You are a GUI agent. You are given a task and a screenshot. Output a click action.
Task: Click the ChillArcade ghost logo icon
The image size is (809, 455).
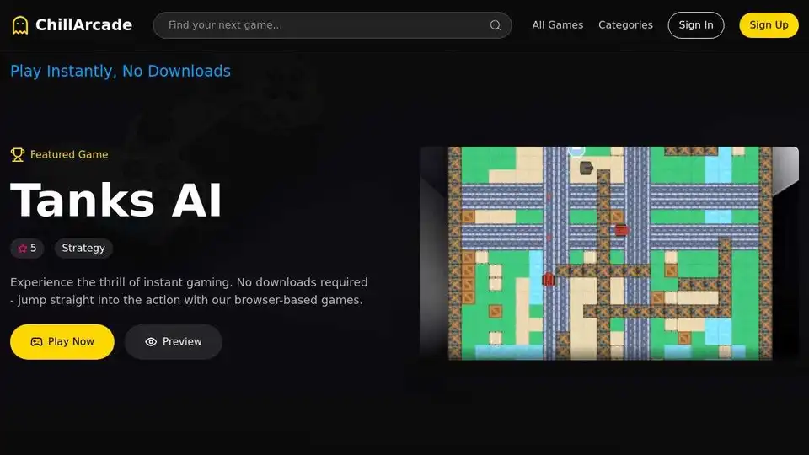click(20, 25)
